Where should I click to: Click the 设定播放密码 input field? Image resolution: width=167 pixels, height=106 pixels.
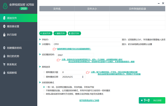coord(75,55)
